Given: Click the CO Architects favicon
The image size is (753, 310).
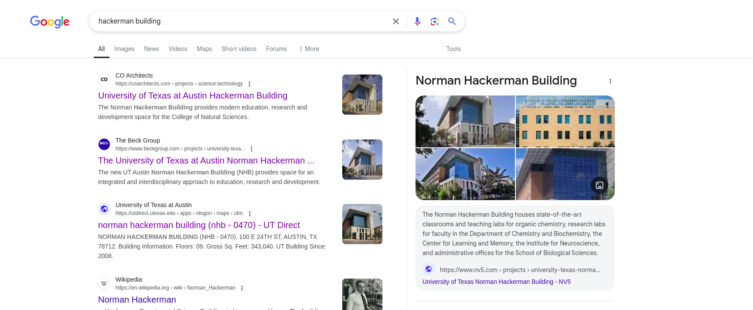Looking at the screenshot, I should [104, 79].
